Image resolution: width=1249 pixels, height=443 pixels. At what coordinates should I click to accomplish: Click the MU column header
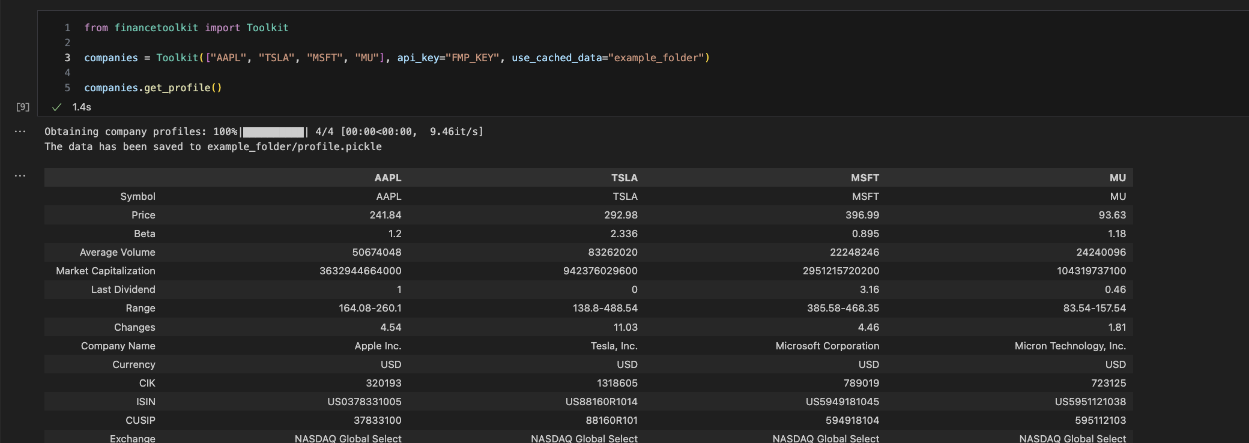click(1117, 178)
